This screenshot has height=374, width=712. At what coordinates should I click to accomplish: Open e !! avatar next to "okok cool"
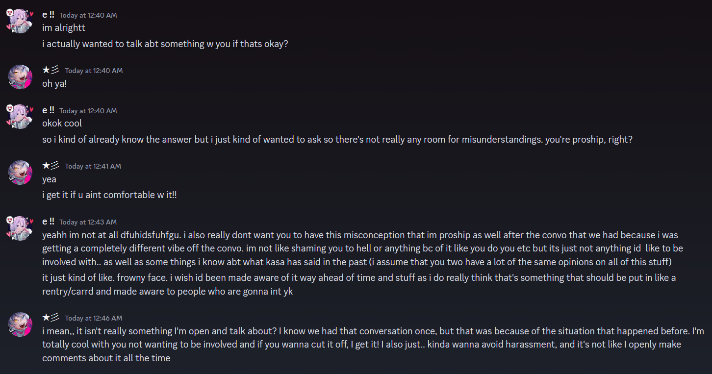20,117
